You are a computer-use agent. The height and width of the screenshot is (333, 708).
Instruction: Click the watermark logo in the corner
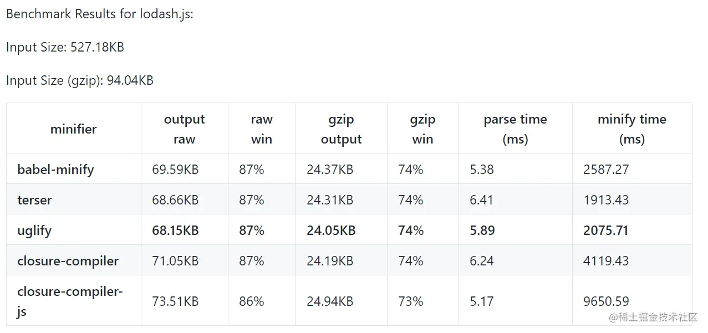(x=653, y=317)
